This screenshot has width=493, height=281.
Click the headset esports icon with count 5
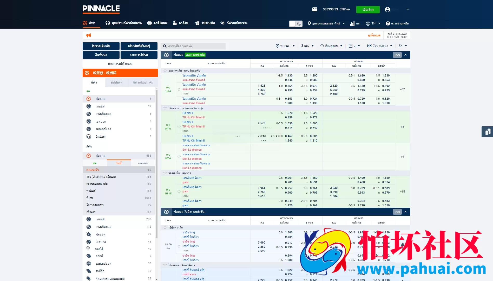pos(89,136)
